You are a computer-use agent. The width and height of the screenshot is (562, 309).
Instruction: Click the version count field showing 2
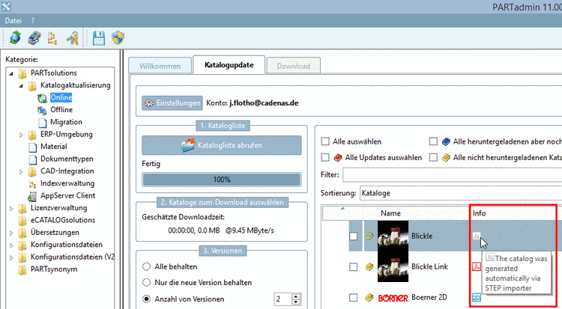283,299
